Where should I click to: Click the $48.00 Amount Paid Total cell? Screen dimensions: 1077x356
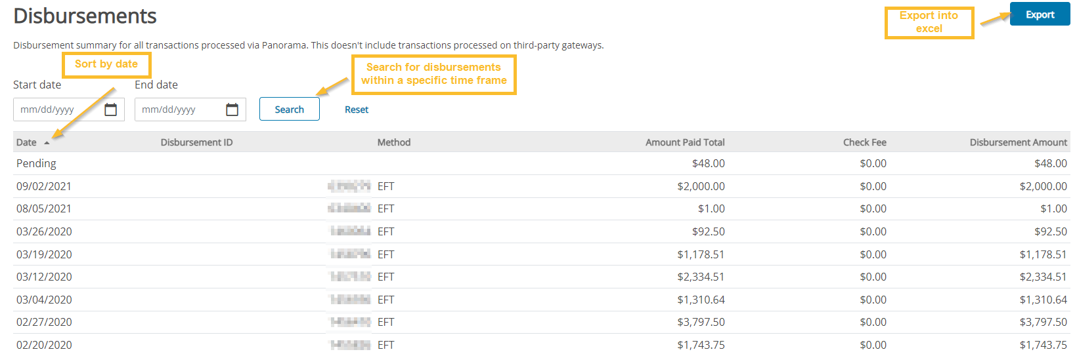pyautogui.click(x=709, y=163)
